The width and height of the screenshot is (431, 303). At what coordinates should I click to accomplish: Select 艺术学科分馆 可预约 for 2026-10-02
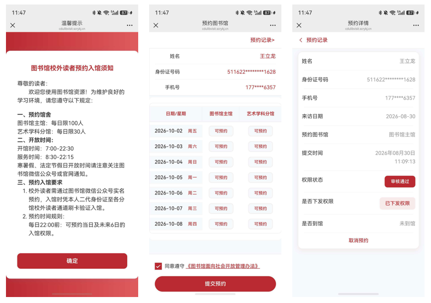[x=260, y=131]
